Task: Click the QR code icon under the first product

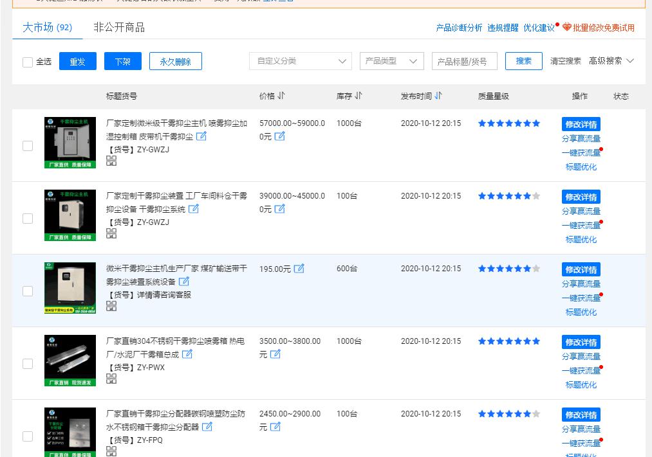Action: pyautogui.click(x=111, y=161)
